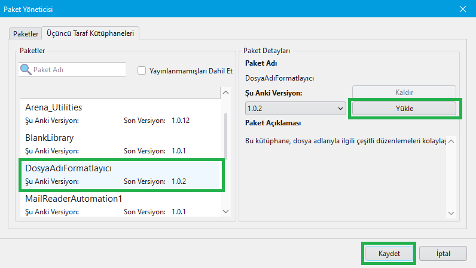Select Arena_Utilities package in list

120,113
